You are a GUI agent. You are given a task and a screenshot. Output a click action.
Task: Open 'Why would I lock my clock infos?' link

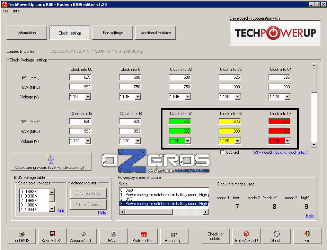(x=281, y=152)
